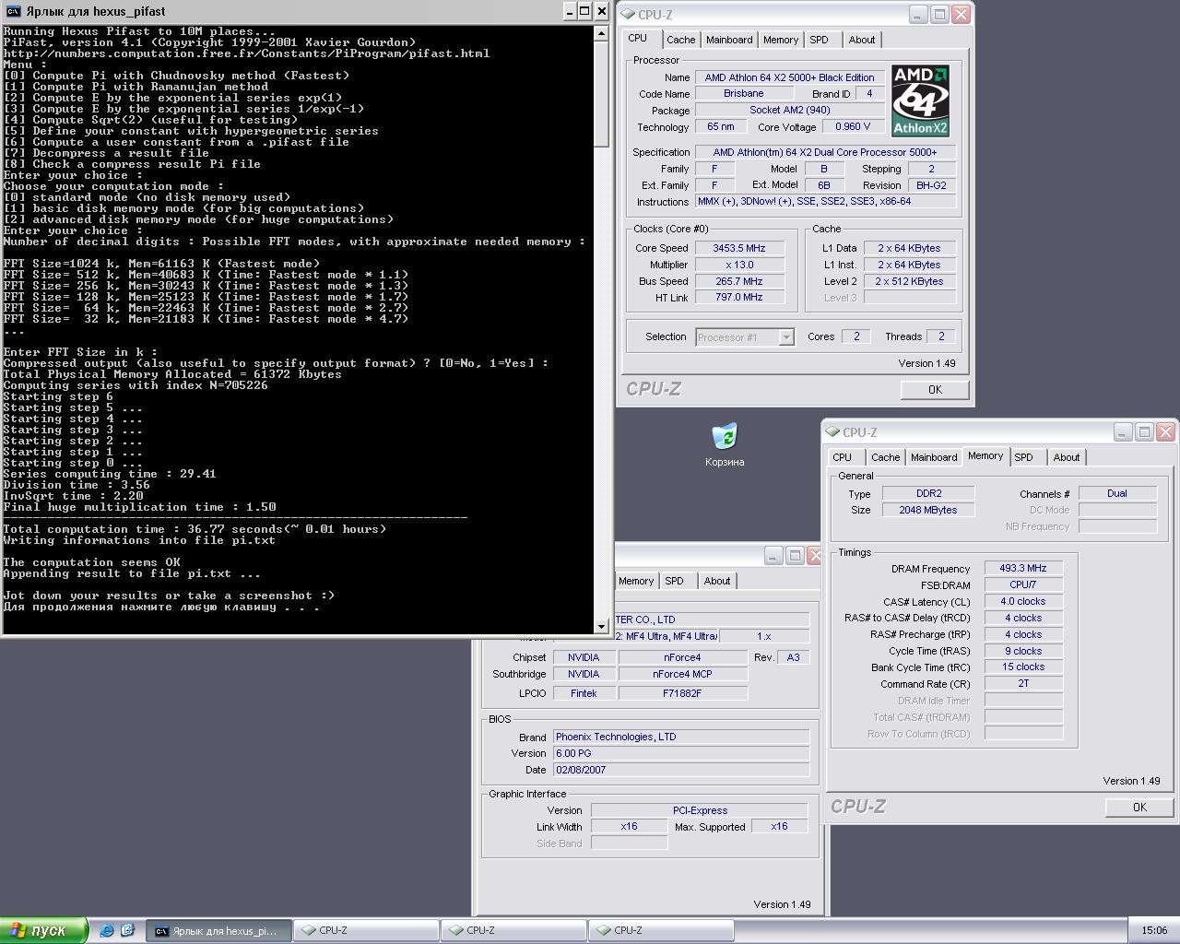This screenshot has height=944, width=1180.
Task: Click the console scrollbar up arrow
Action: 602,33
